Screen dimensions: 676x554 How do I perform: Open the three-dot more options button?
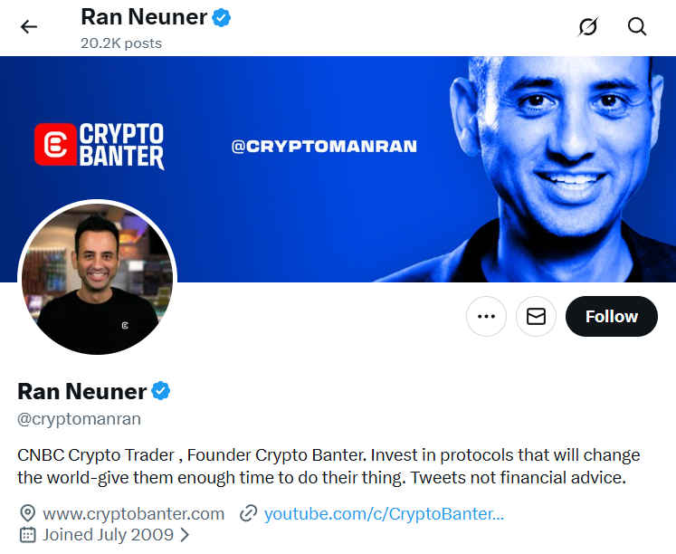486,316
